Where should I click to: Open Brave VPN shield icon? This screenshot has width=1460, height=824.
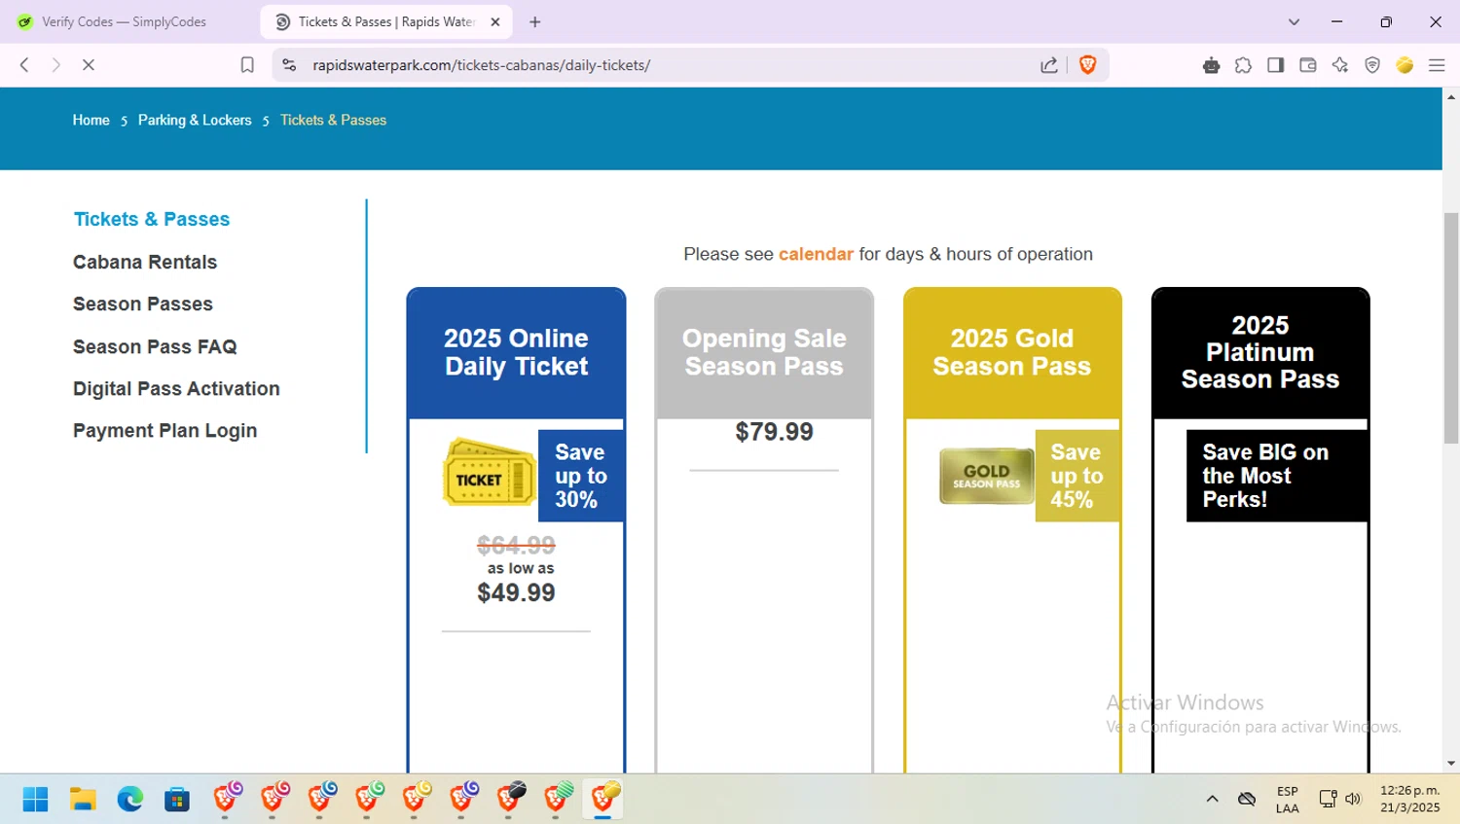point(1372,65)
